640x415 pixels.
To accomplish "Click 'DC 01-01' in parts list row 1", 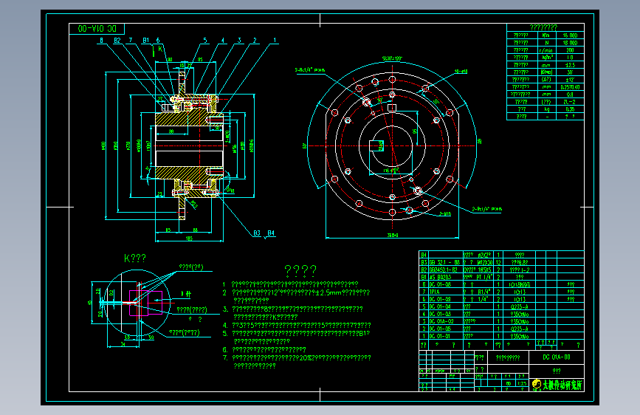I will point(440,337).
